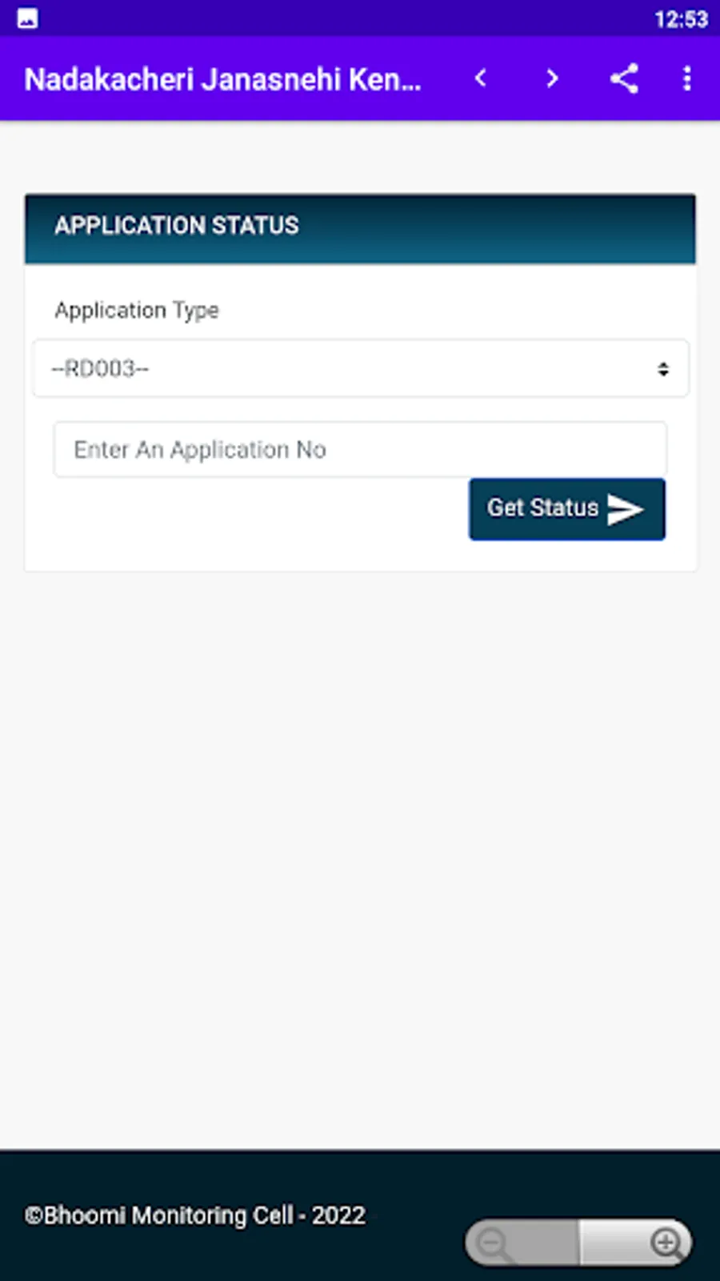Click the middle divider of the zoom control

[x=579, y=1243]
